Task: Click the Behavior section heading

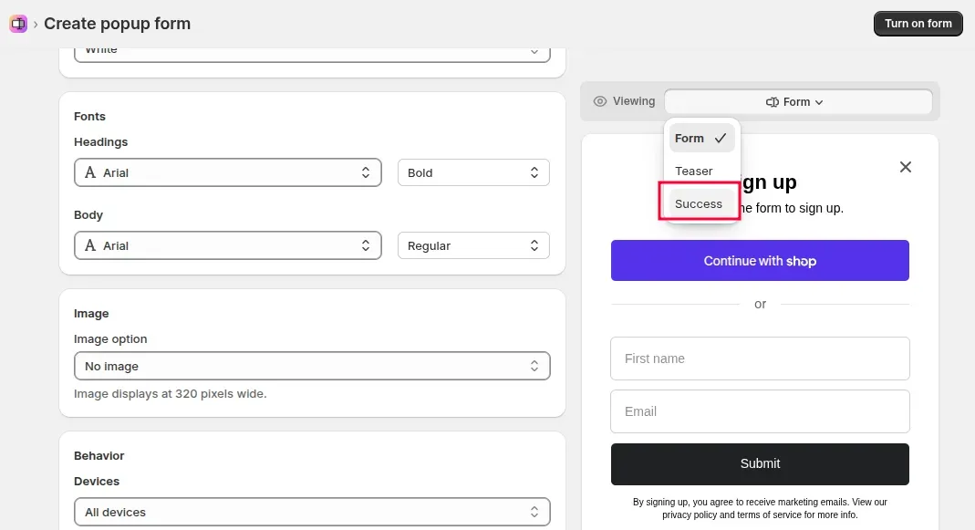Action: (x=99, y=456)
